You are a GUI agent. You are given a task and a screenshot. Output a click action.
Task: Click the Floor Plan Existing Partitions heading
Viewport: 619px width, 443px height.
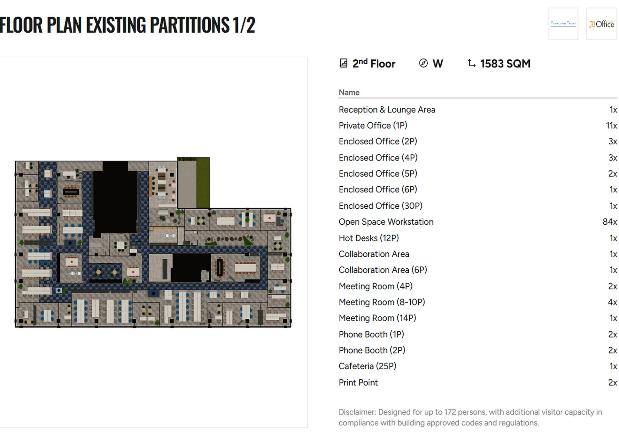pyautogui.click(x=127, y=25)
